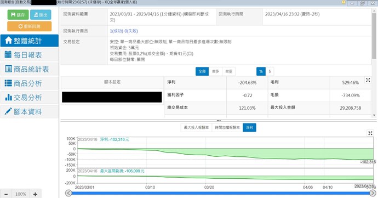
Task: Click the 總交易成本 value 121.03%
Action: (247, 108)
